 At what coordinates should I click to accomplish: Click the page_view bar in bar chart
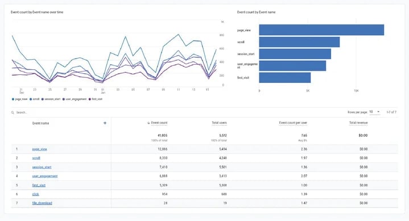321,30
